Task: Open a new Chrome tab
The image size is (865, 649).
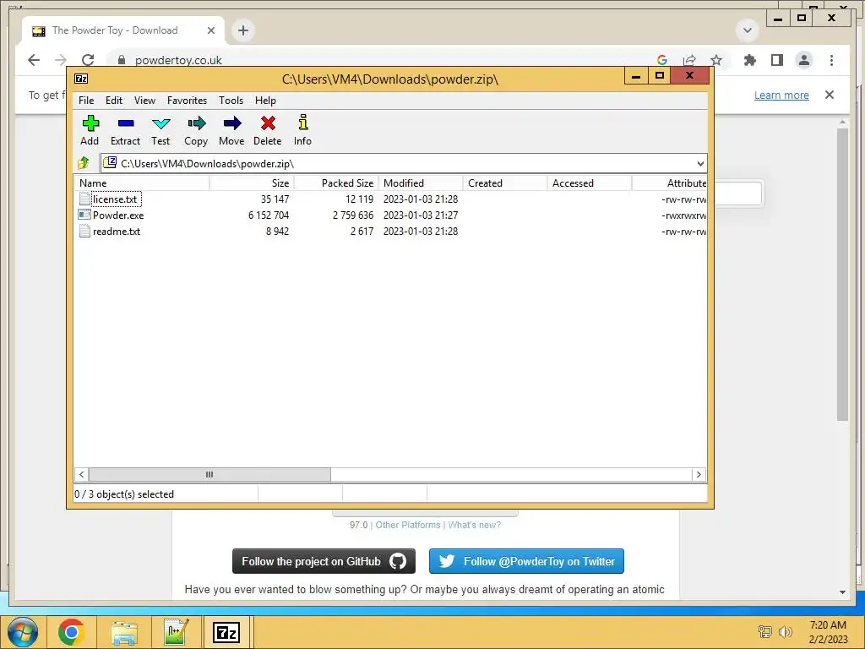Action: click(x=243, y=30)
